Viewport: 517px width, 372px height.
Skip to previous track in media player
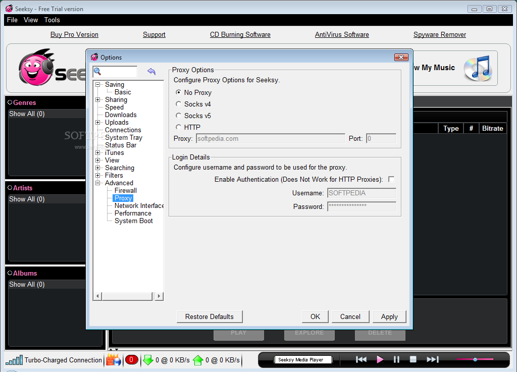click(x=361, y=359)
